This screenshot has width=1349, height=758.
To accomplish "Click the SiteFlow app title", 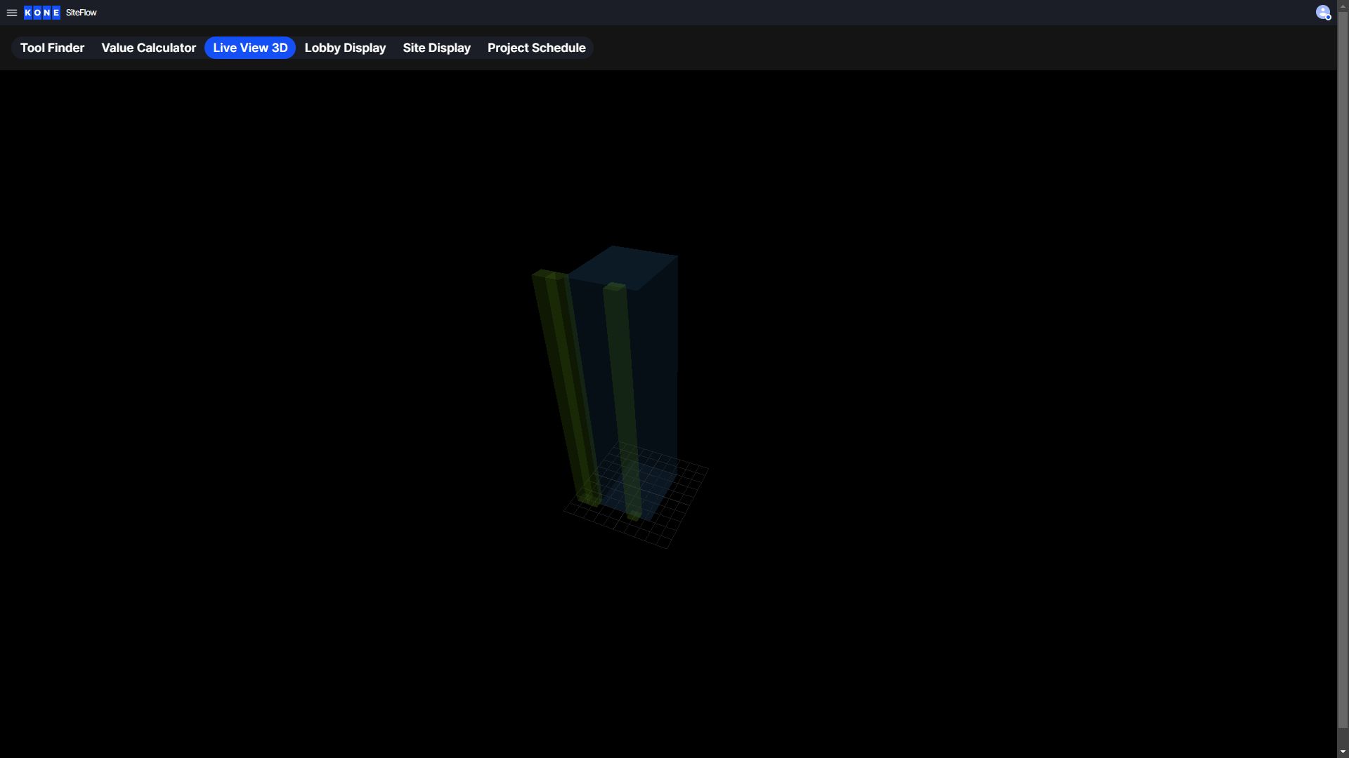I will (81, 13).
